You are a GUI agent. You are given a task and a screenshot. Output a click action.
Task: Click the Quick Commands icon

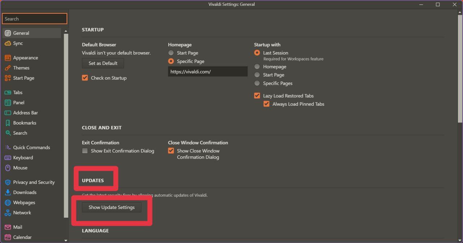point(8,147)
